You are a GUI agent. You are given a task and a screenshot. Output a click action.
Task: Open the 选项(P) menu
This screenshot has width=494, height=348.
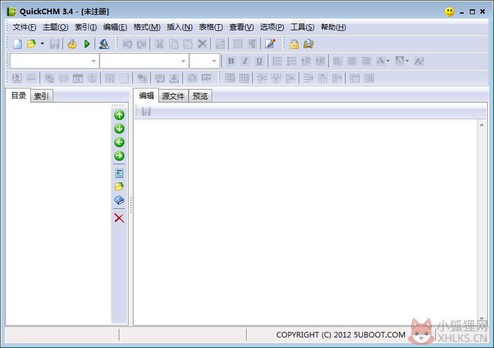click(272, 27)
